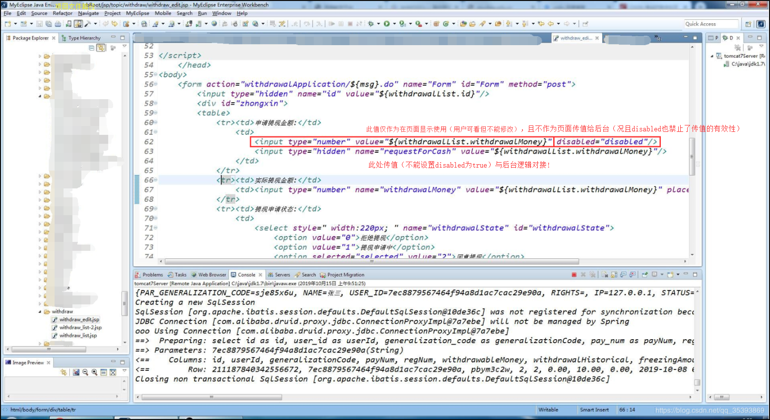Image resolution: width=770 pixels, height=420 pixels.
Task: Open the Search tab in bottom panel
Action: pyautogui.click(x=305, y=275)
